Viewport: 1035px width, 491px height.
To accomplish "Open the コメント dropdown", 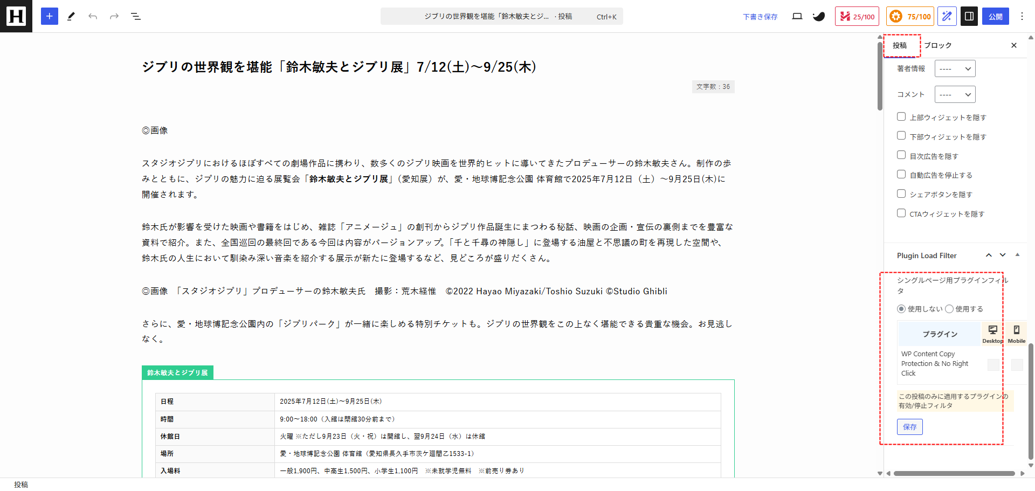I will (955, 94).
